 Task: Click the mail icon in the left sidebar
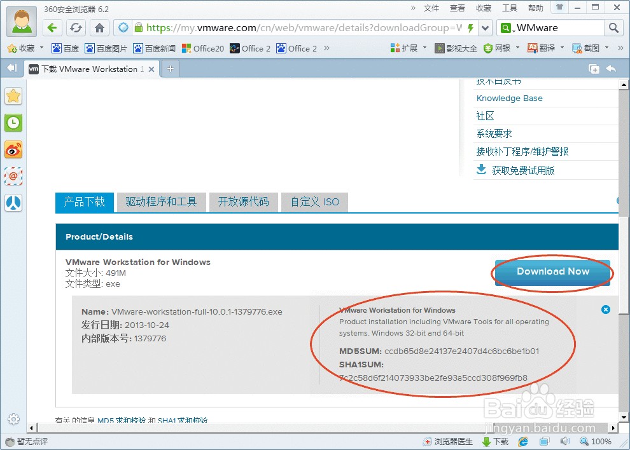(x=13, y=176)
